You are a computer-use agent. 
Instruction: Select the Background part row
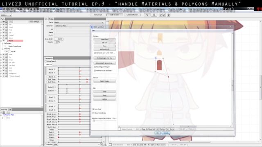coord(13,73)
